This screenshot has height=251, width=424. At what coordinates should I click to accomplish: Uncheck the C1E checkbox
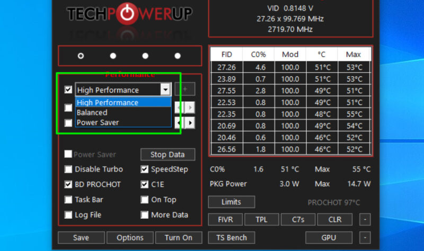click(x=144, y=184)
